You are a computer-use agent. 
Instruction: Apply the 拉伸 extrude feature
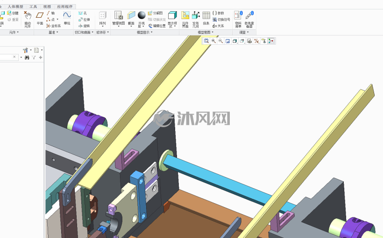pos(84,20)
